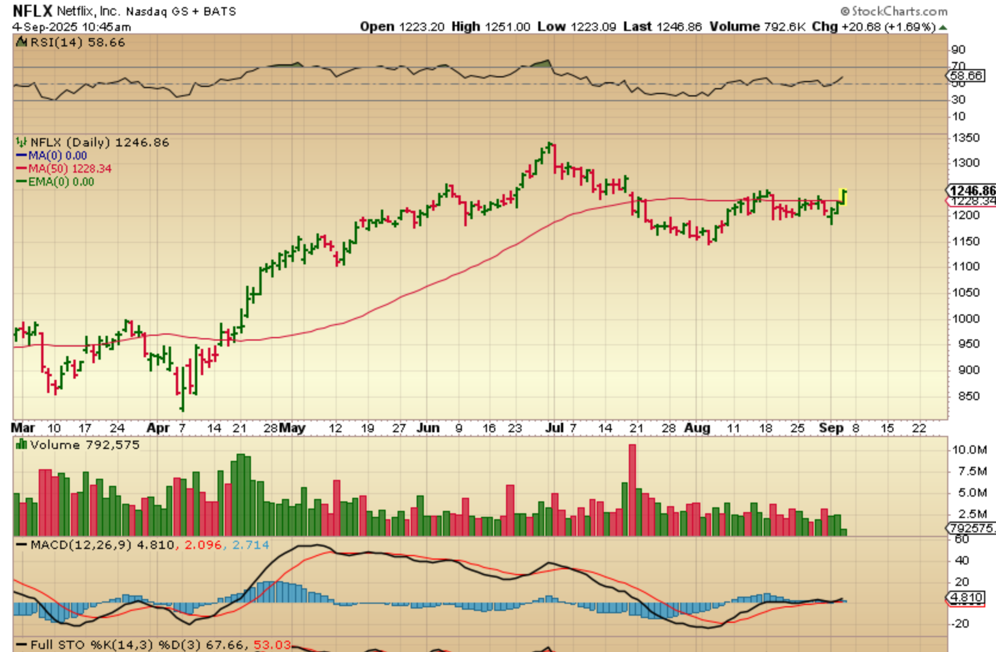Click the Mar label on the date axis
The width and height of the screenshot is (996, 652).
[23, 428]
